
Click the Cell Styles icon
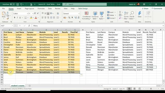pos(102,13)
